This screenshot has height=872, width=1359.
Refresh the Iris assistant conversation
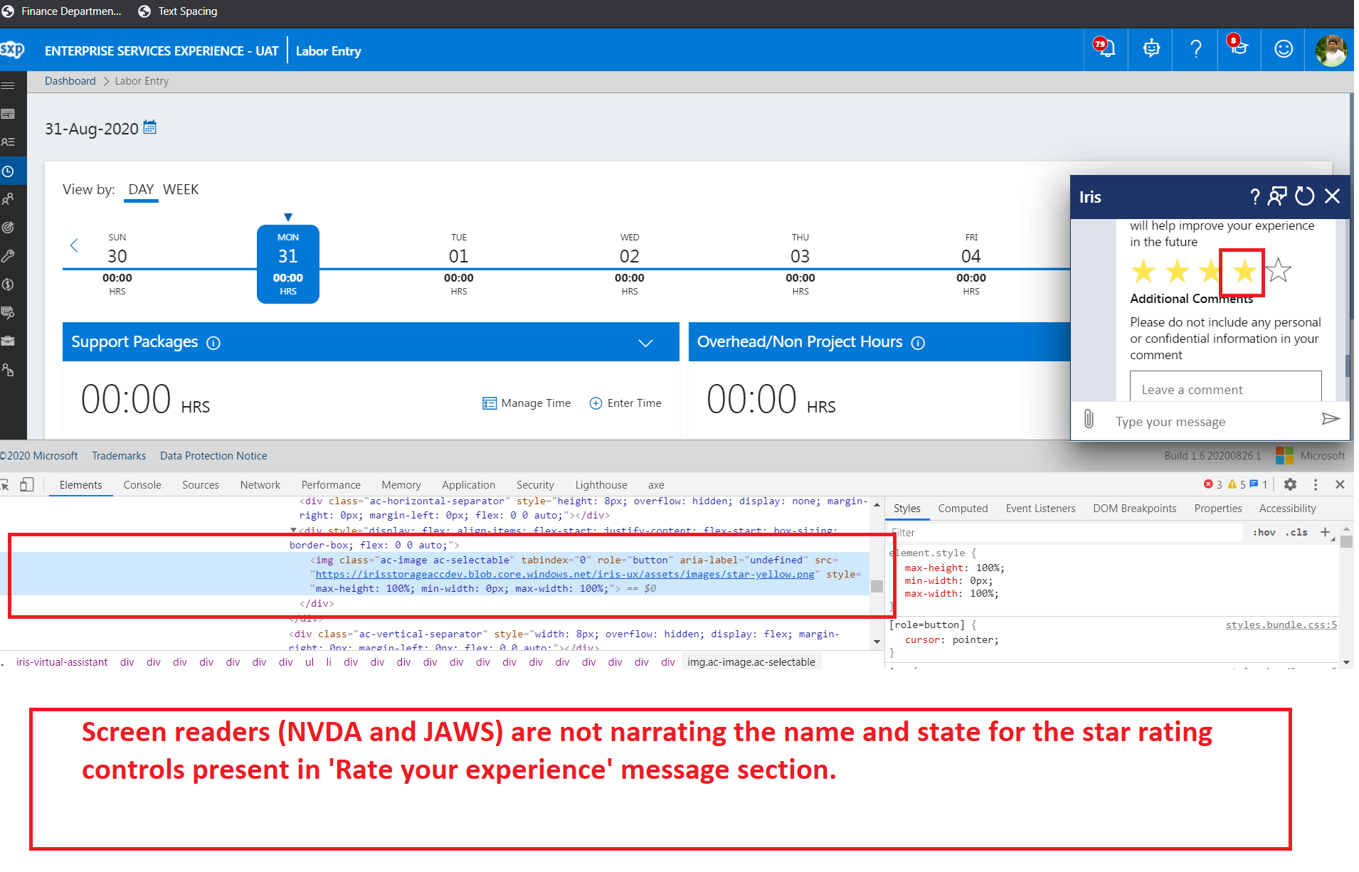click(x=1304, y=196)
